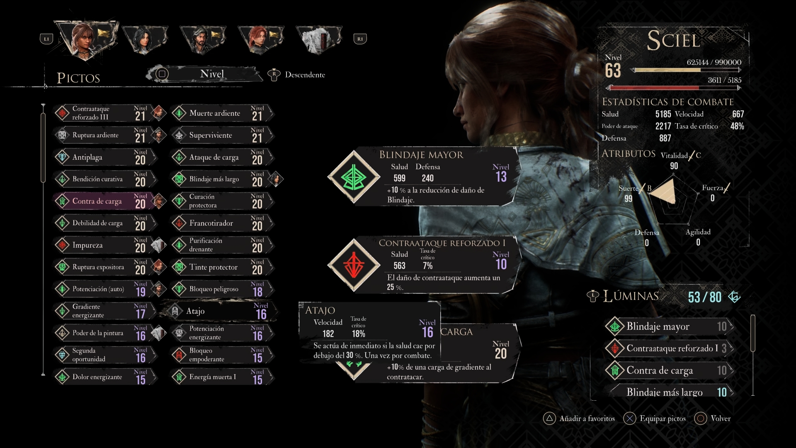
Task: Open the Nivel sort selector
Action: [205, 74]
